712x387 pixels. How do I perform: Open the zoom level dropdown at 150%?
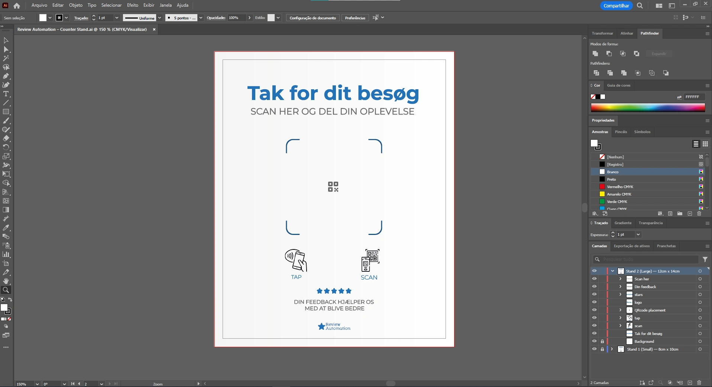(37, 384)
